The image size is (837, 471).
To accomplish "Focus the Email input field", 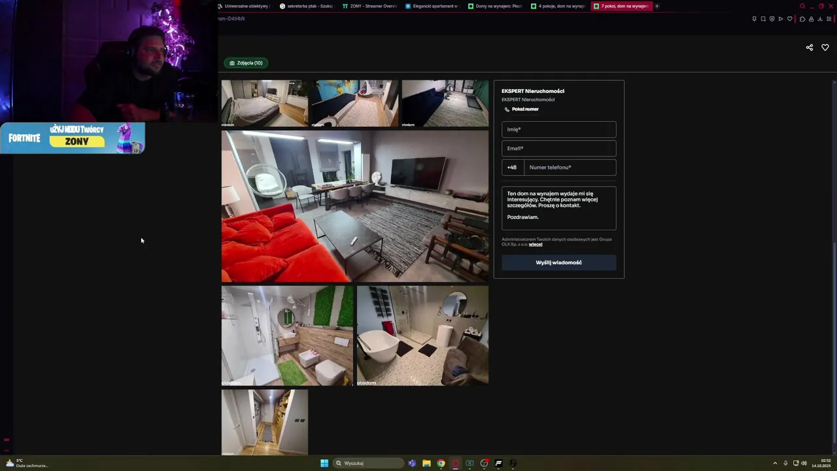I will point(558,148).
